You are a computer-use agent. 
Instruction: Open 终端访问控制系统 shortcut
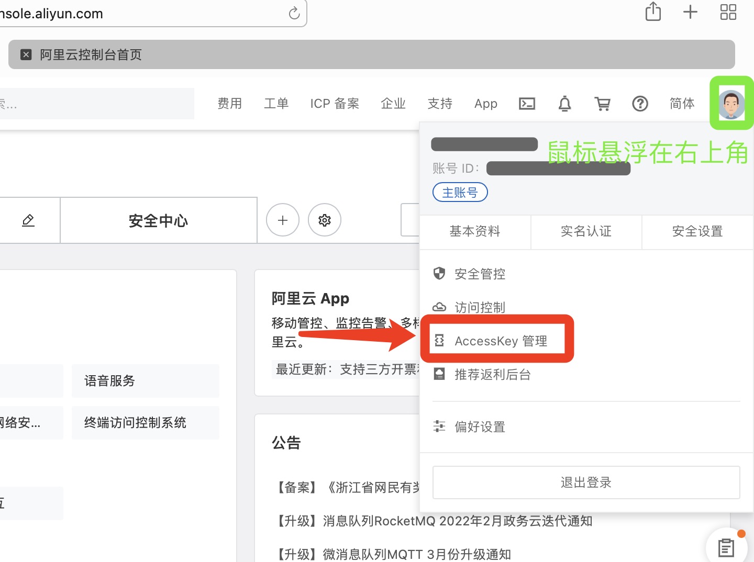146,422
